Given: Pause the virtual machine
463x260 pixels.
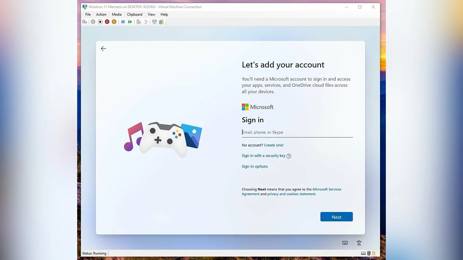Looking at the screenshot, I should (123, 22).
